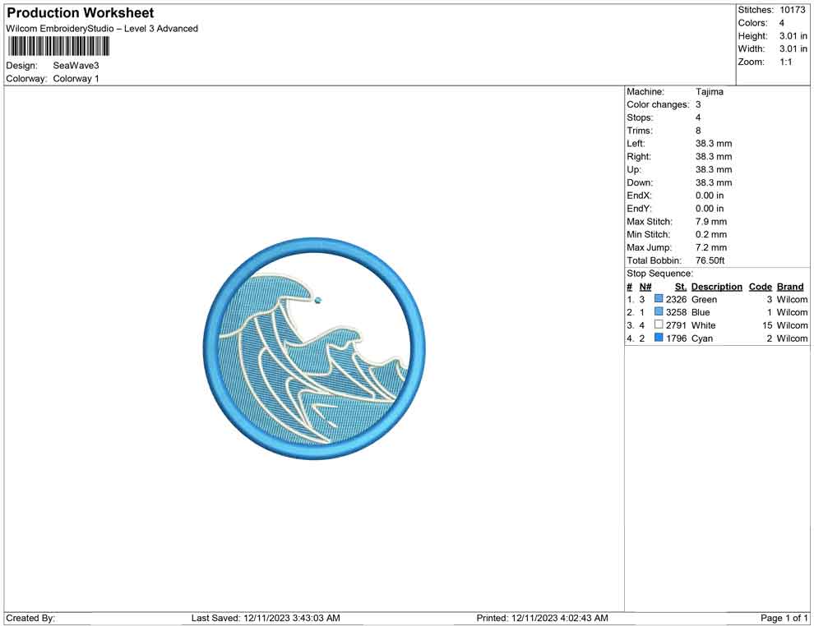Screen dimensions: 814x626
Task: Click the Code column header
Action: point(760,287)
